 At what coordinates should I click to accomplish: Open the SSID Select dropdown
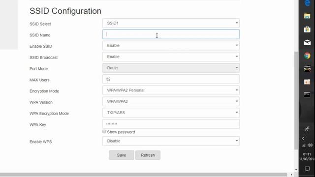[171, 23]
